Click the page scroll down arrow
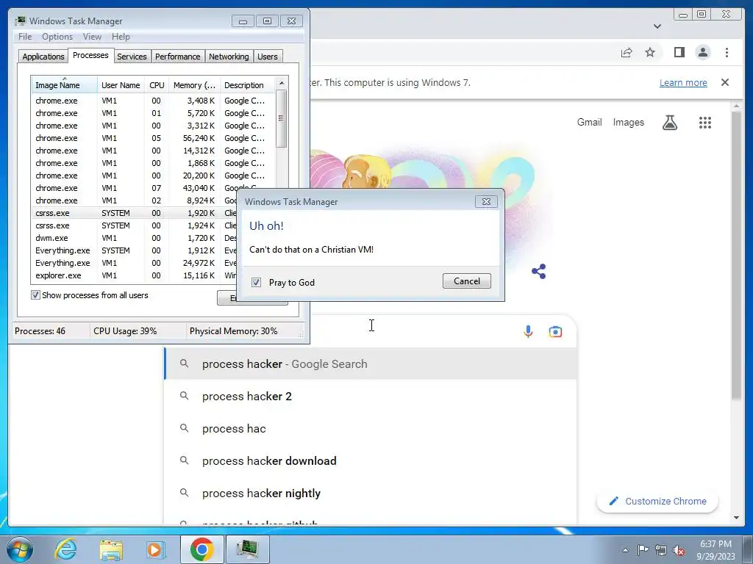The width and height of the screenshot is (753, 564). pyautogui.click(x=736, y=518)
